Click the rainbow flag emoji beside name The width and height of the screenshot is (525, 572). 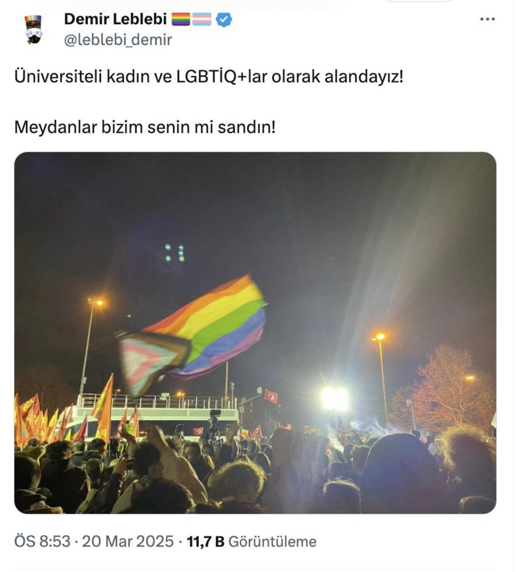point(181,19)
